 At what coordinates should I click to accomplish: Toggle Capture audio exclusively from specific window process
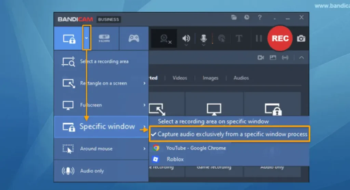229,134
